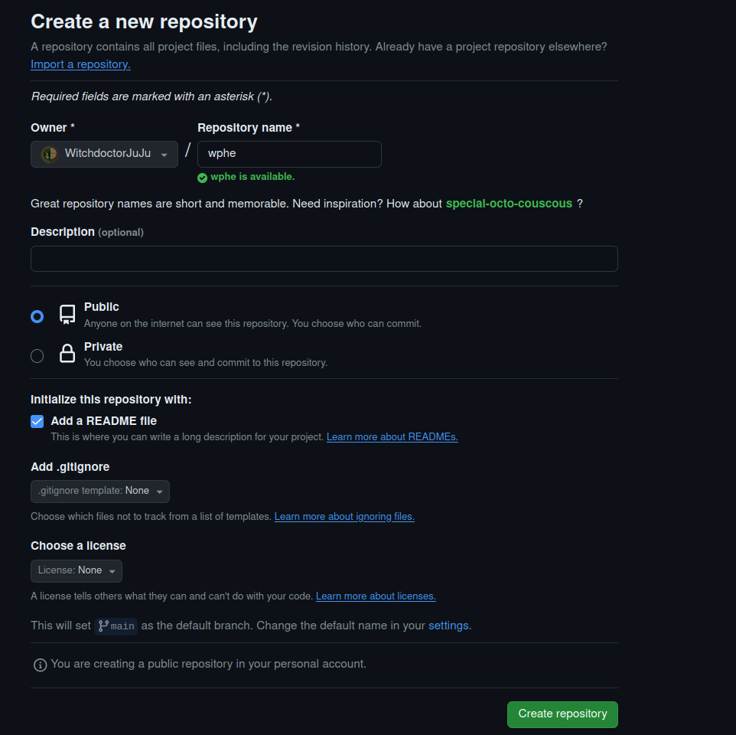
Task: Open the Owner dropdown
Action: [104, 154]
